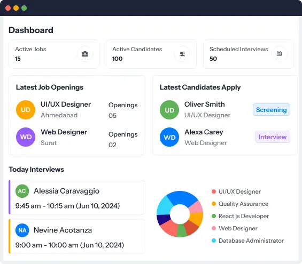
Task: Click the briefcase icon in Active Jobs card
Action: (x=85, y=54)
